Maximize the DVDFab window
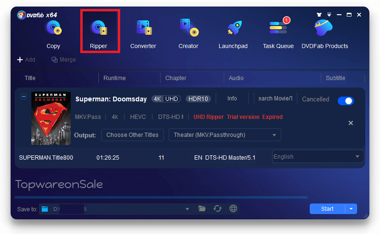The height and width of the screenshot is (234, 380). pos(349,15)
